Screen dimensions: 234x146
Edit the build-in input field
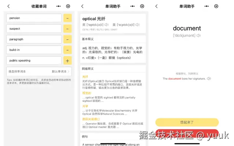point(34,50)
